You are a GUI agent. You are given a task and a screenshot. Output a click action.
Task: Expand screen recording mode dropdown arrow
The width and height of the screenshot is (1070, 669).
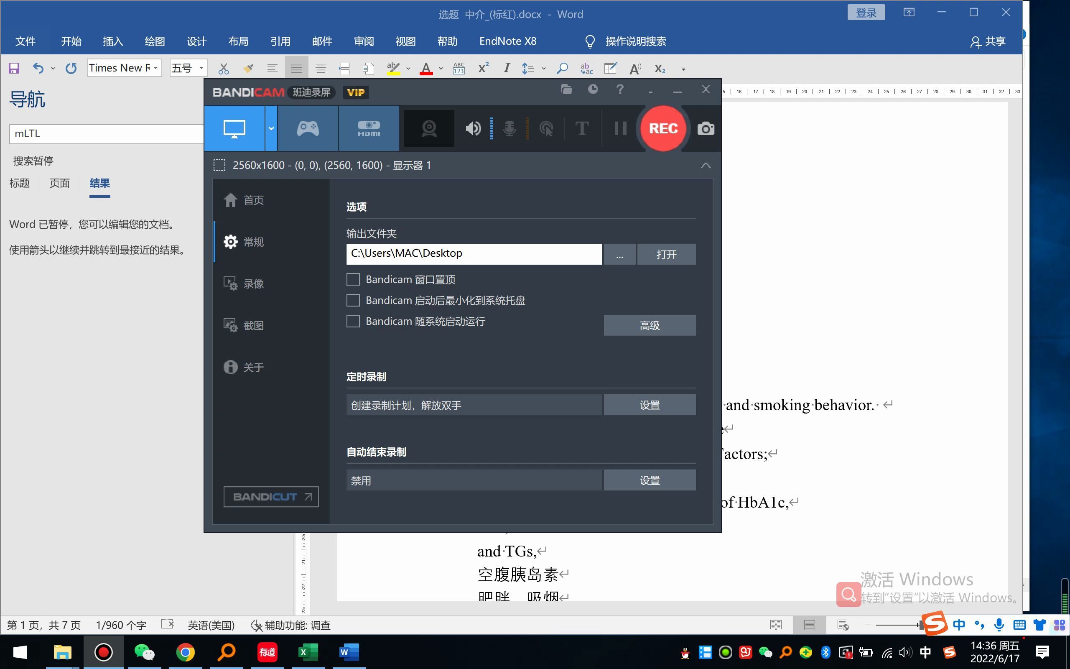[271, 128]
